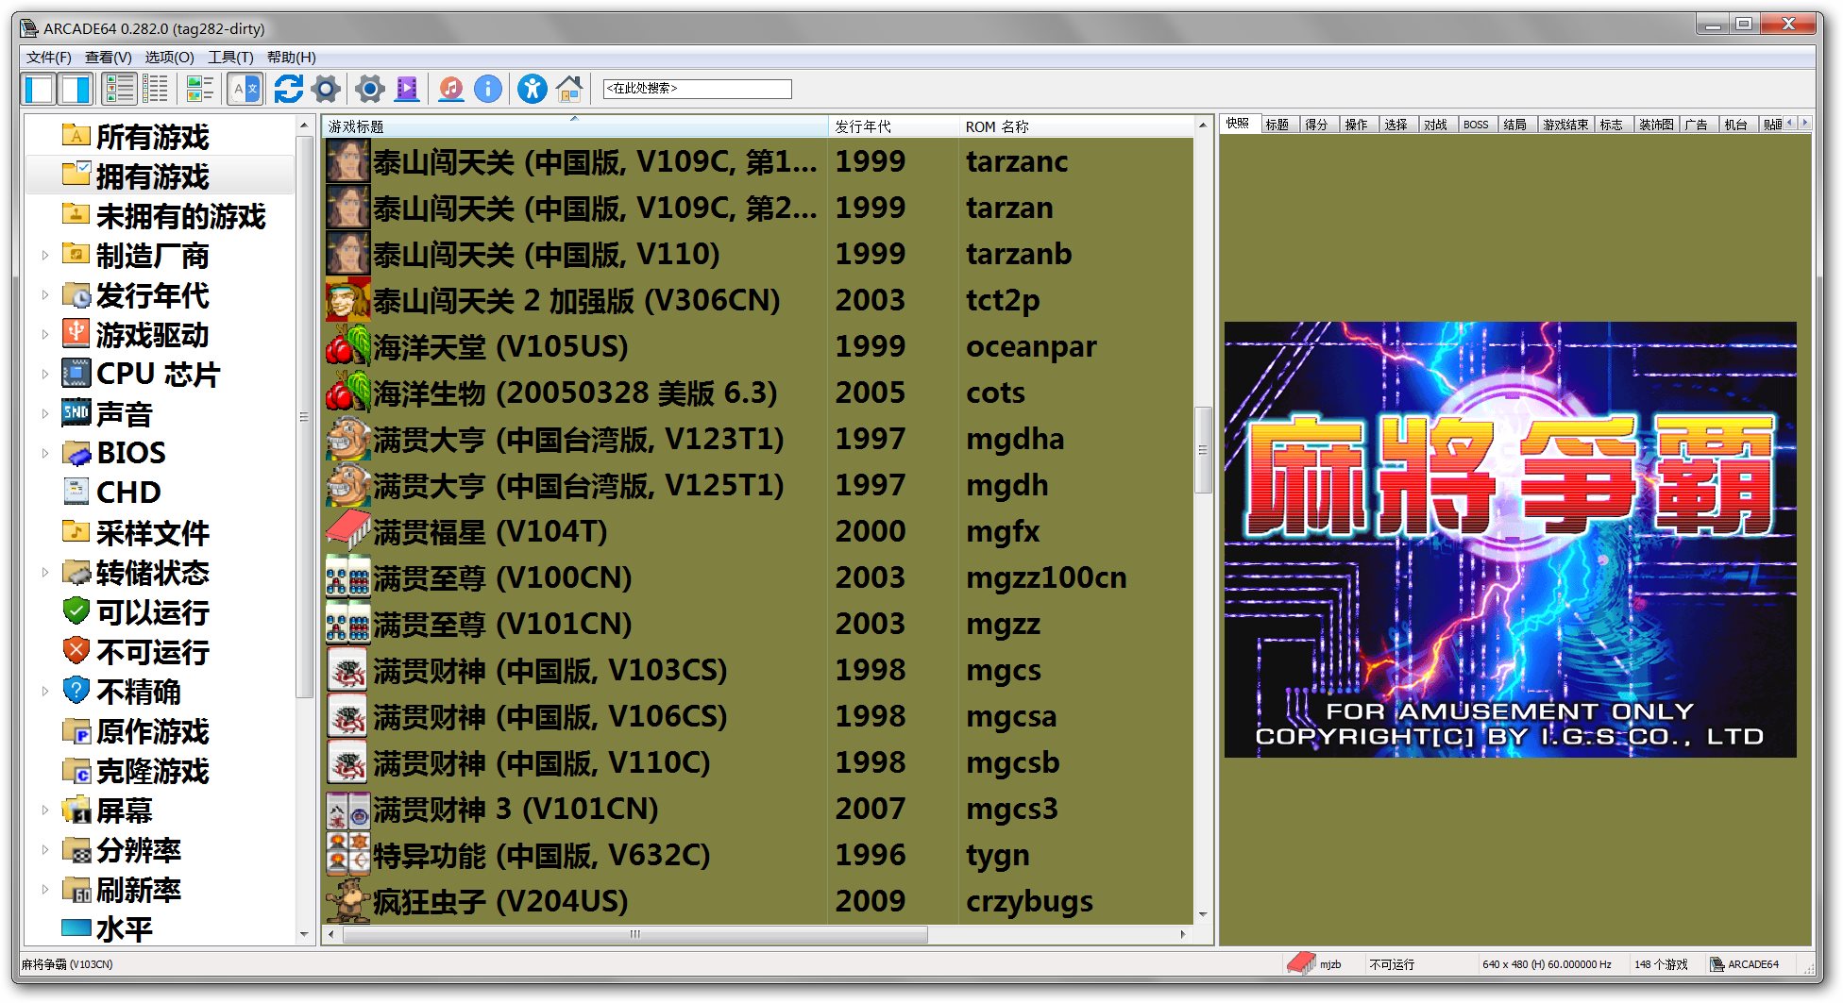Viewport: 1843px width, 1003px height.
Task: Click the music note audio icon
Action: (x=451, y=90)
